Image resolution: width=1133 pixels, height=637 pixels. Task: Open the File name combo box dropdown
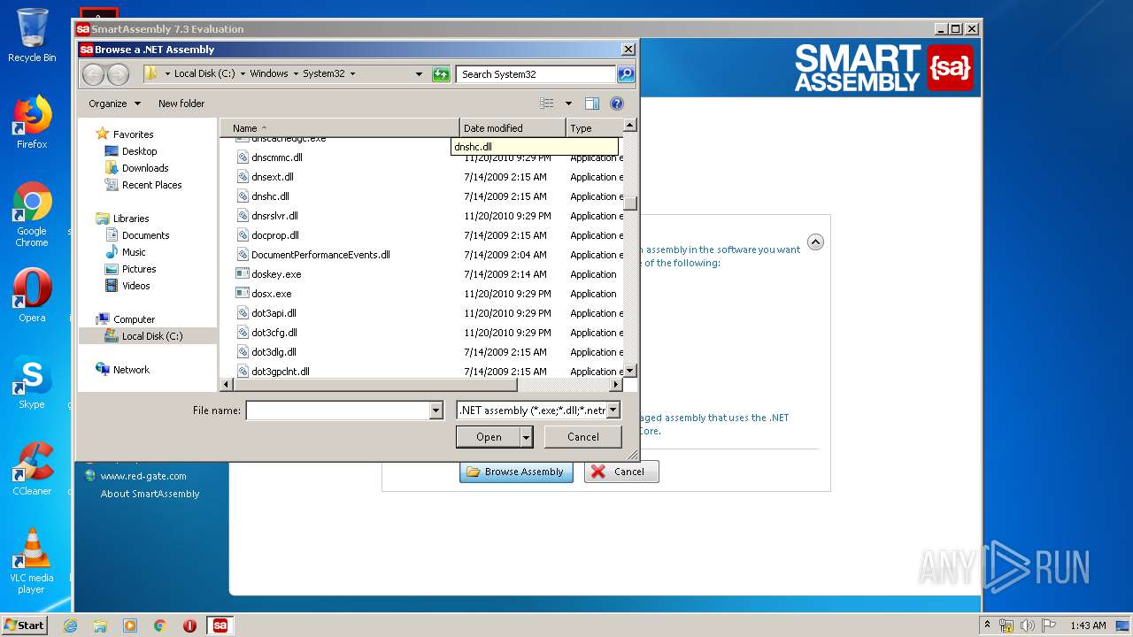coord(435,411)
